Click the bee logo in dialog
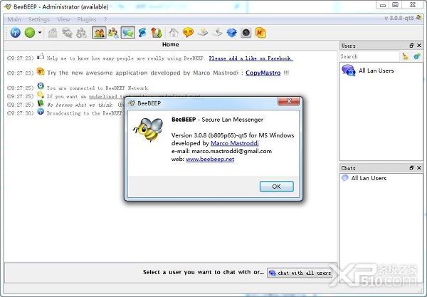The image size is (427, 297). 149,130
